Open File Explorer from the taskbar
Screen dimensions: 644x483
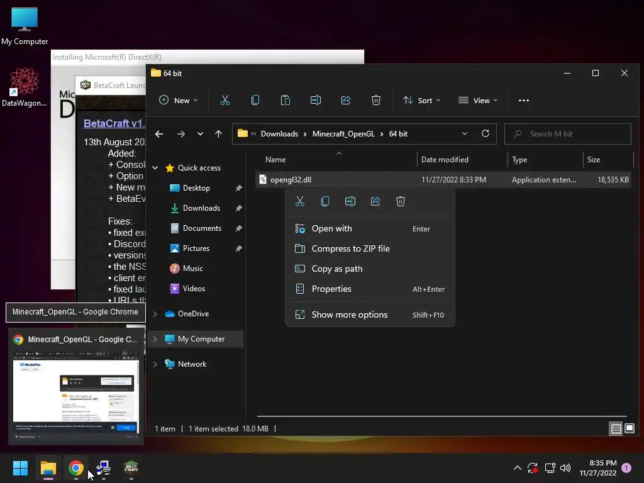click(x=48, y=468)
